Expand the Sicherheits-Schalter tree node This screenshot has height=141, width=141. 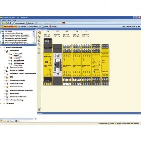coord(5,67)
